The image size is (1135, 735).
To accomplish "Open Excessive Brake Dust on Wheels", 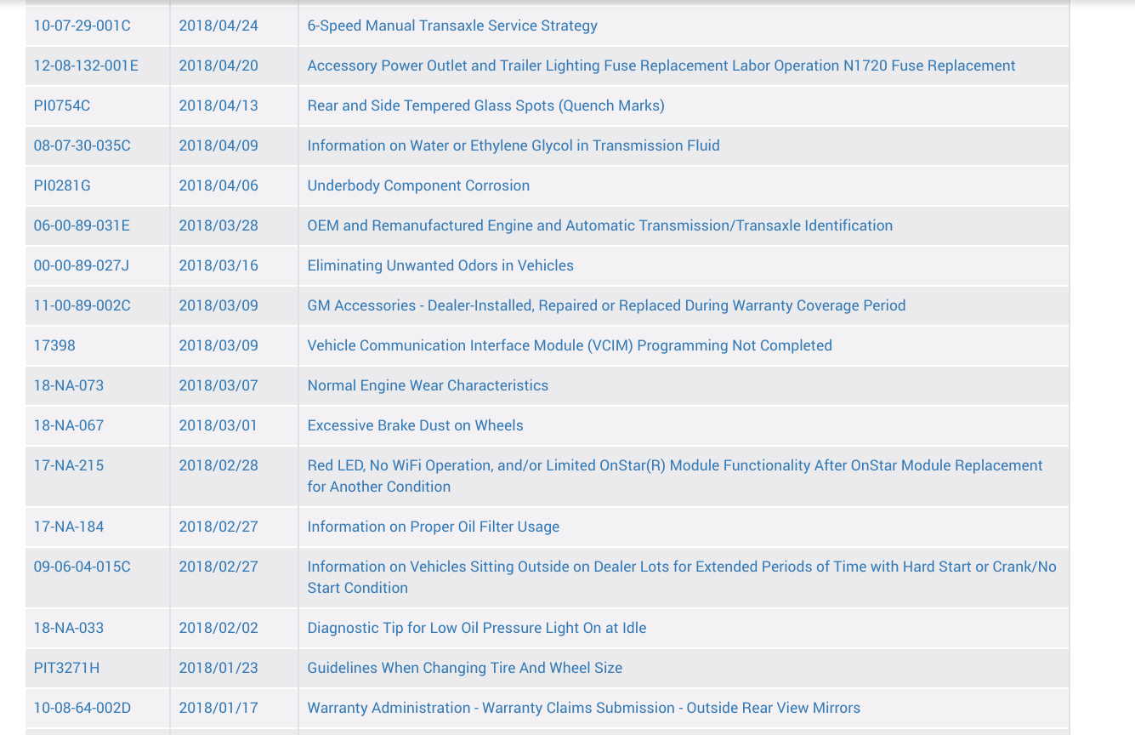I will pos(415,425).
